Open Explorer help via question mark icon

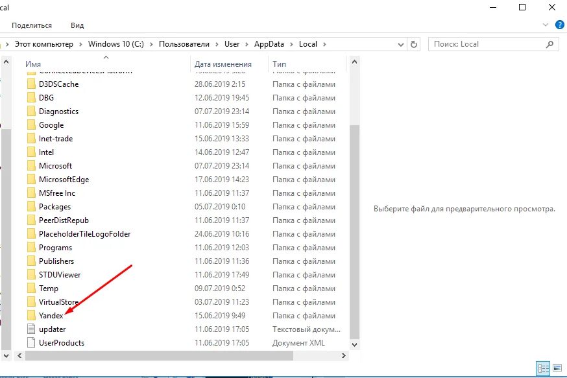tap(560, 25)
